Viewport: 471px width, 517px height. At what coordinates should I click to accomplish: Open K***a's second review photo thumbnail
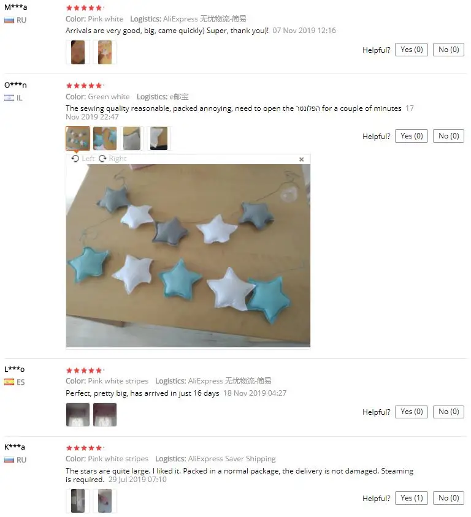tap(105, 501)
